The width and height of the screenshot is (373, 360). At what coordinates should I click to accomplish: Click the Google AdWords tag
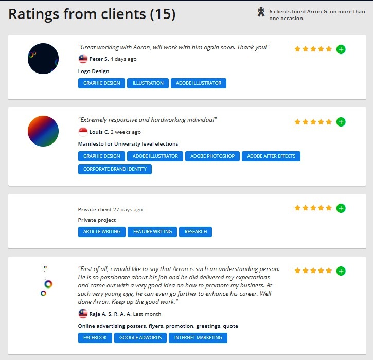[140, 338]
